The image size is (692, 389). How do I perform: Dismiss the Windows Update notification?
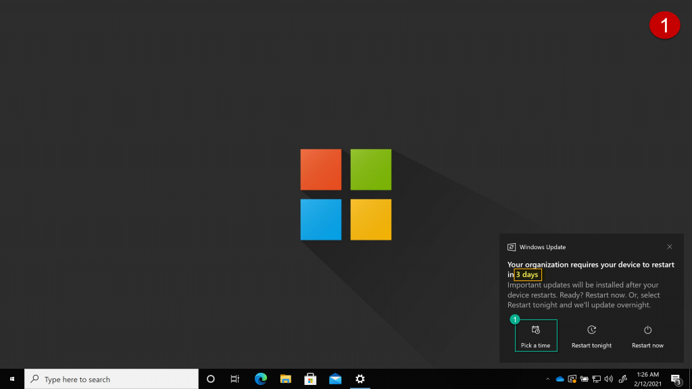[x=670, y=247]
